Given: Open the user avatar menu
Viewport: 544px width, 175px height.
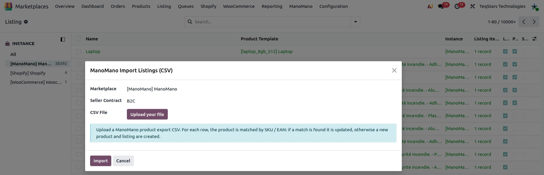Looking at the screenshot, I should tap(535, 6).
